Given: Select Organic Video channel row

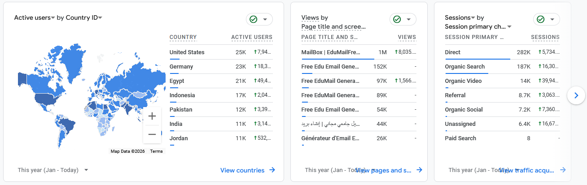Looking at the screenshot, I should [503, 81].
